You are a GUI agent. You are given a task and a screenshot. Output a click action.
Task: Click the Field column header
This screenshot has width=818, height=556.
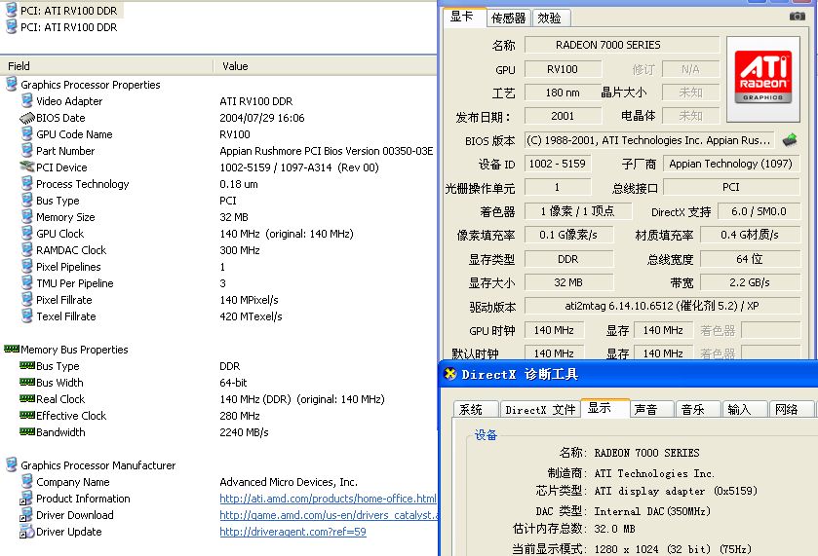pyautogui.click(x=106, y=66)
